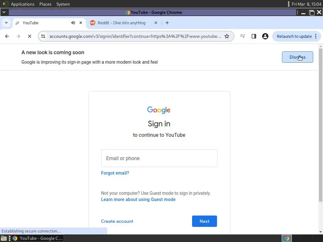The width and height of the screenshot is (323, 242).
Task: Click the Google logo on sign-in card
Action: (159, 110)
